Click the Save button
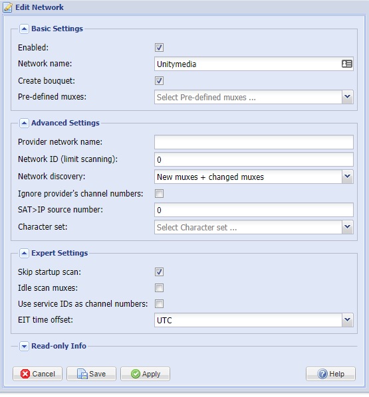Screen dimensions: 369x397 [x=91, y=374]
